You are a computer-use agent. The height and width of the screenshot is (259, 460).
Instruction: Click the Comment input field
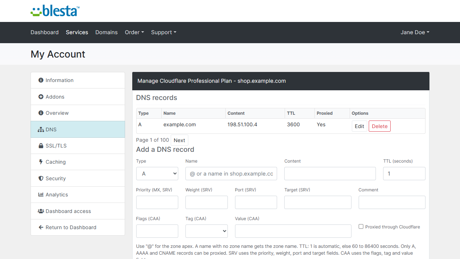tap(392, 202)
